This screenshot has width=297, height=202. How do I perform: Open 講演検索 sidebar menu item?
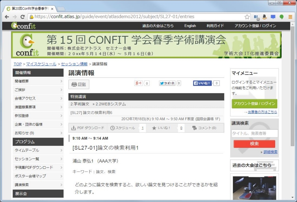38,185
